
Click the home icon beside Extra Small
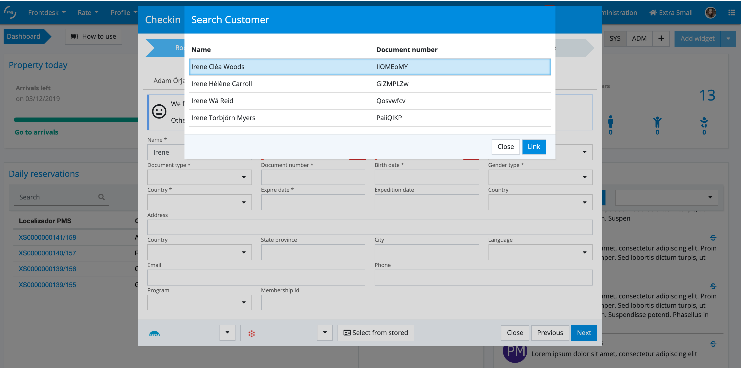(653, 13)
